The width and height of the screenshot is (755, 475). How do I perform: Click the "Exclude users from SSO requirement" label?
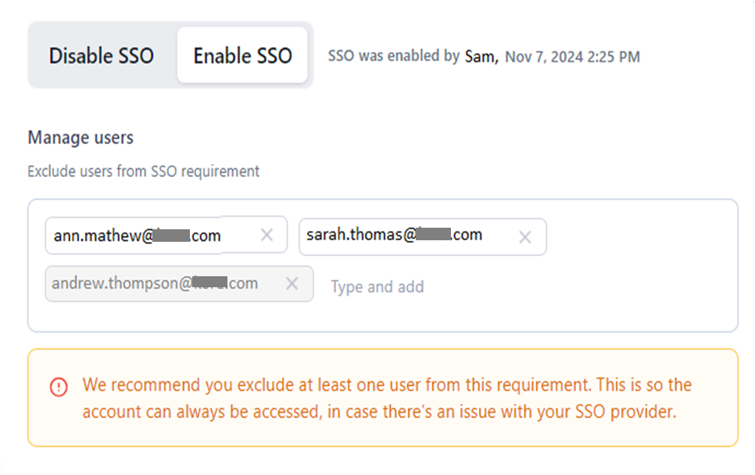pos(144,171)
